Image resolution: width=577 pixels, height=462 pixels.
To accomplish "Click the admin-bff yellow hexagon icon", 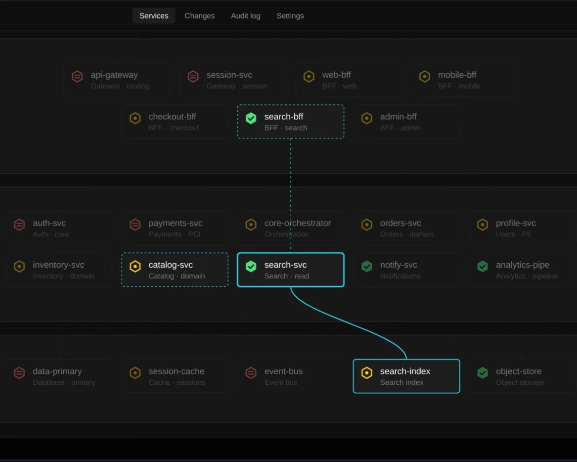I will 366,118.
